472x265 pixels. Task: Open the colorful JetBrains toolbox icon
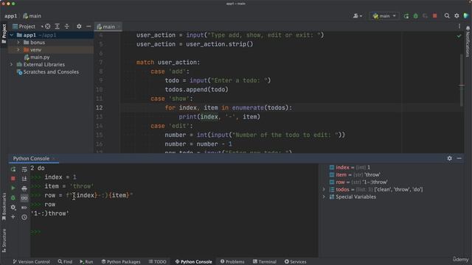466,16
